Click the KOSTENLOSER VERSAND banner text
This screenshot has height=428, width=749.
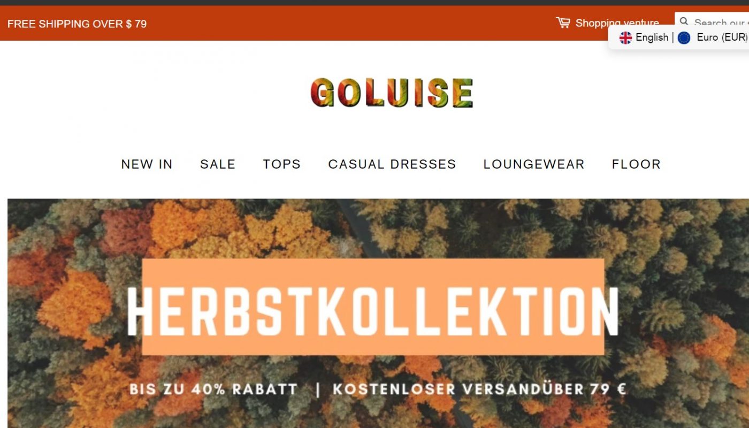[x=479, y=389]
